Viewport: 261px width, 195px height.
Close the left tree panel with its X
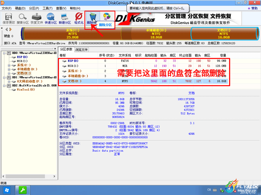tap(55, 49)
